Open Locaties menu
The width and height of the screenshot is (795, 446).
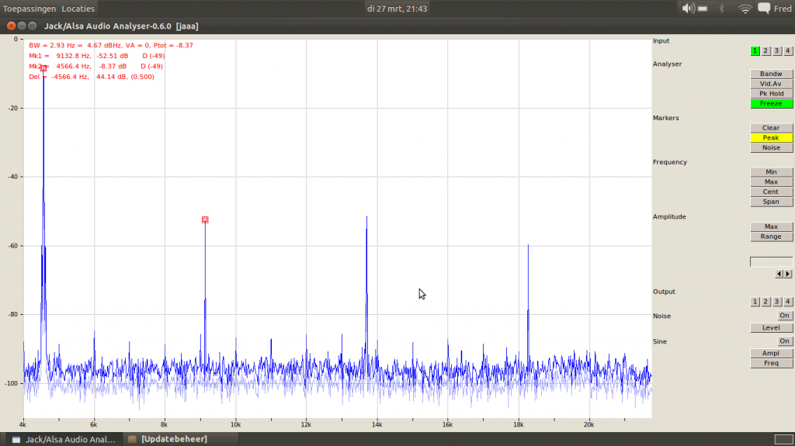pos(78,9)
